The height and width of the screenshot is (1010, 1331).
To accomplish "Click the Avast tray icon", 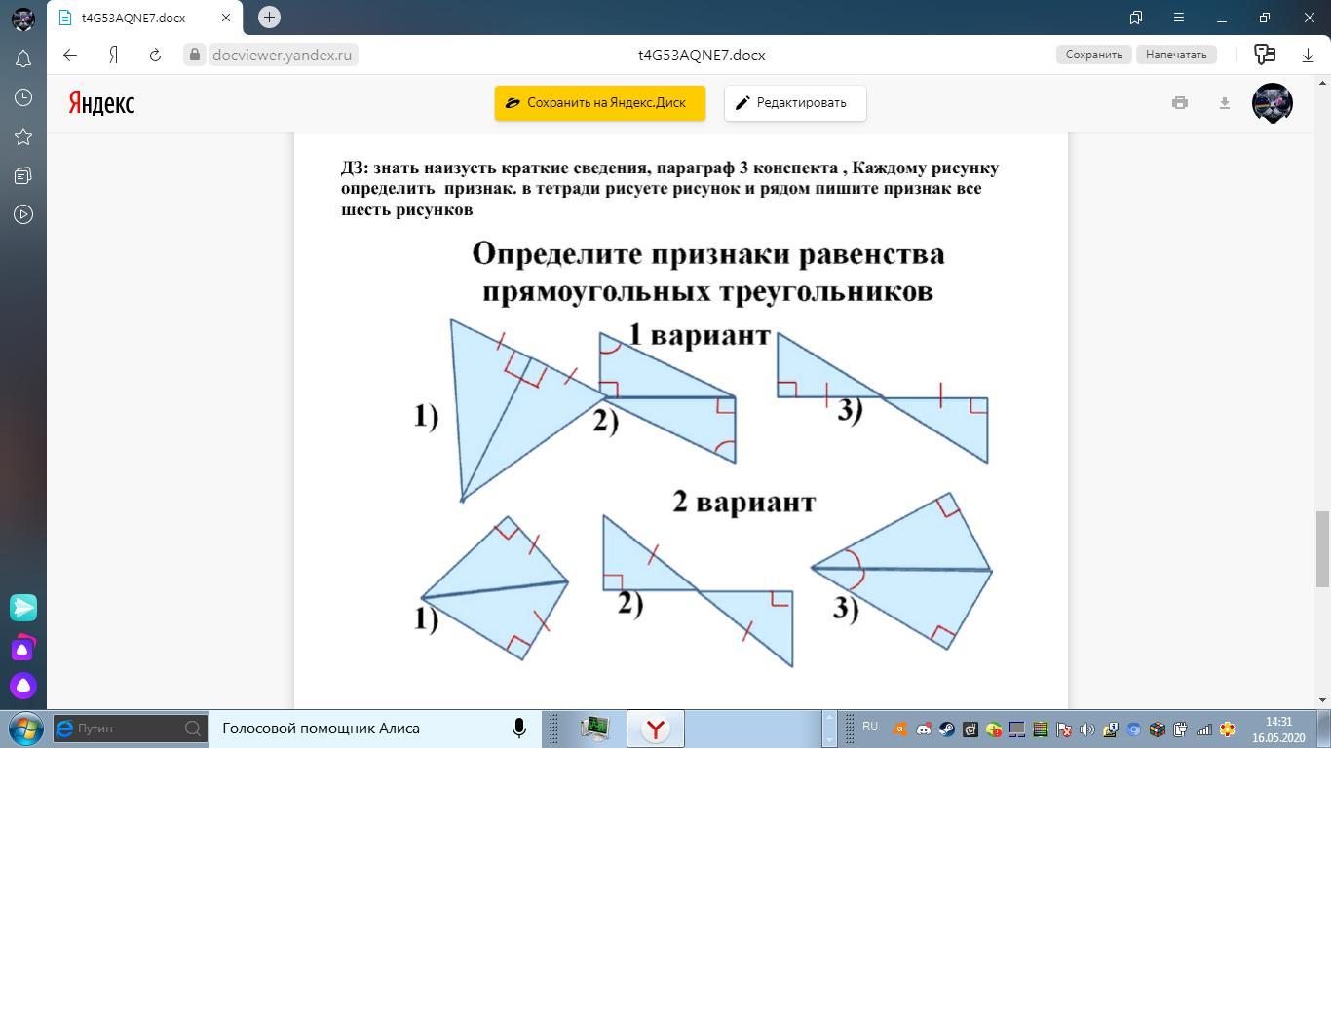I will [x=900, y=729].
